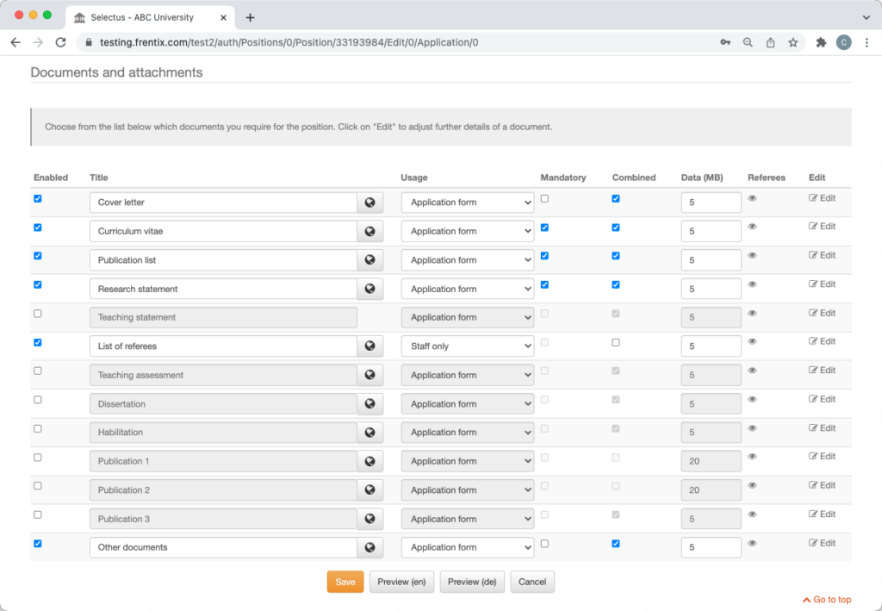Click the globe icon beside Curriculum vitae
Image resolution: width=882 pixels, height=611 pixels.
point(370,231)
